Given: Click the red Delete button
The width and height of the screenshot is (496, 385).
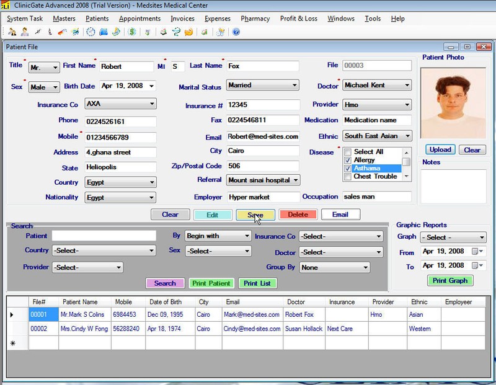Looking at the screenshot, I should [298, 215].
